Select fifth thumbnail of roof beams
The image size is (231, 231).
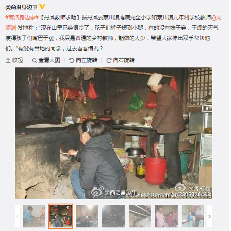tap(140, 216)
